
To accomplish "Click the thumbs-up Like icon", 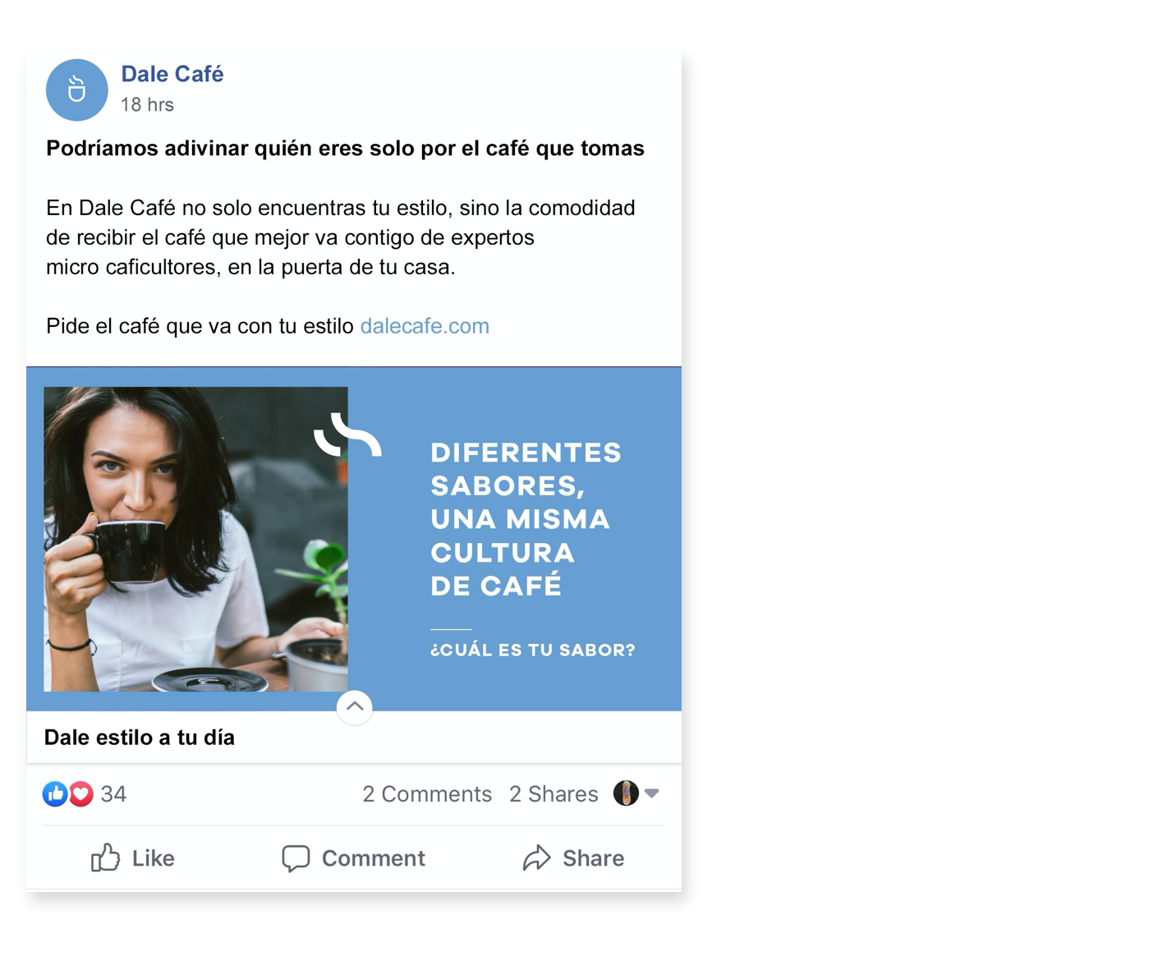I will click(x=105, y=858).
